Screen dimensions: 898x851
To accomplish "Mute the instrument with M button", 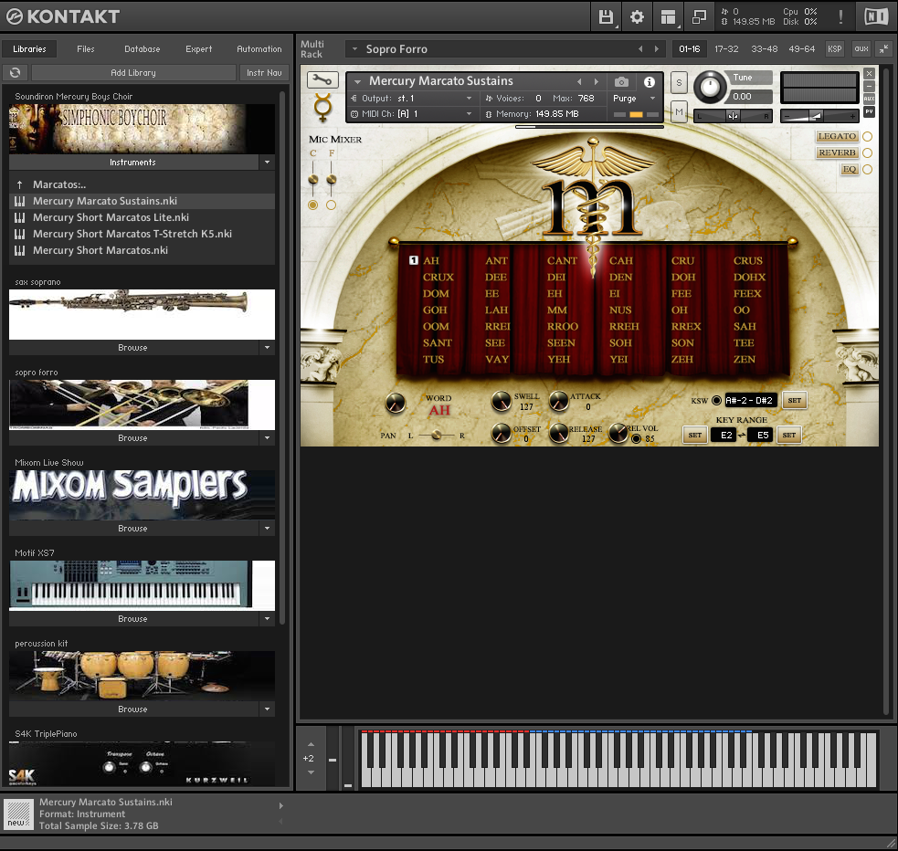I will coord(679,111).
